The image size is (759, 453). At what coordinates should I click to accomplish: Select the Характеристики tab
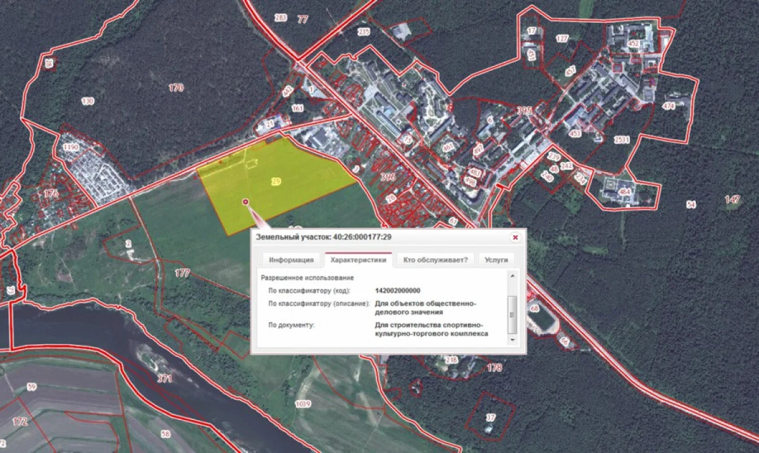point(358,260)
